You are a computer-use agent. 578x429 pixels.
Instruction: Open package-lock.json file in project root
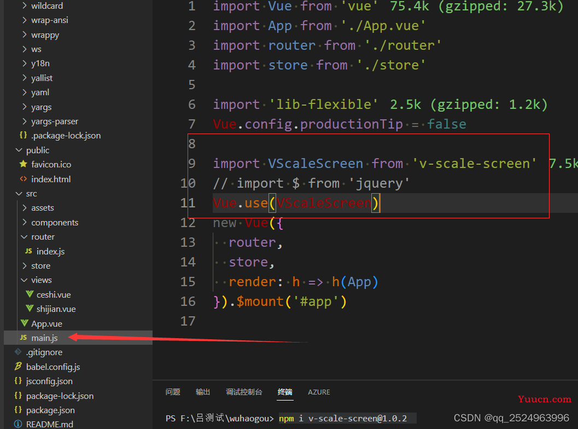(x=60, y=396)
